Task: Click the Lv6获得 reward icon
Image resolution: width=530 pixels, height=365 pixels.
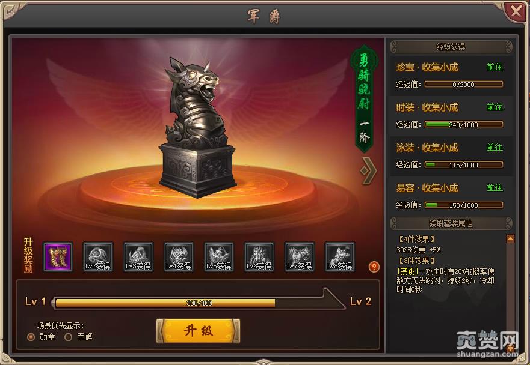Action: point(259,257)
